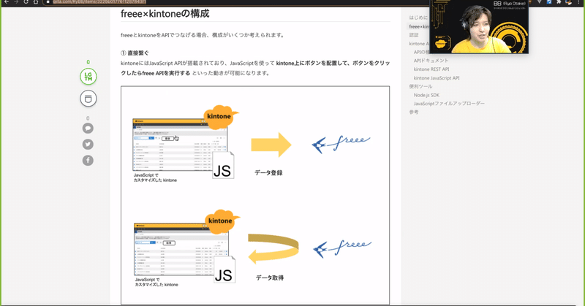Open the kintone REST API contents link

[431, 69]
